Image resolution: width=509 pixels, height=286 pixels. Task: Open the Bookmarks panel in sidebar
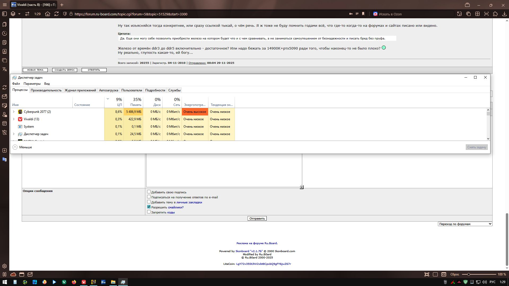click(5, 24)
